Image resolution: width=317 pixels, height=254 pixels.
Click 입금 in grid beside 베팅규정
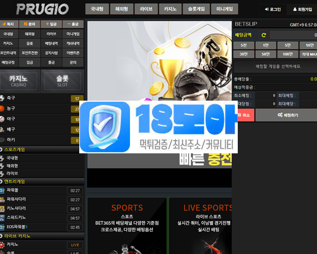tap(30, 63)
